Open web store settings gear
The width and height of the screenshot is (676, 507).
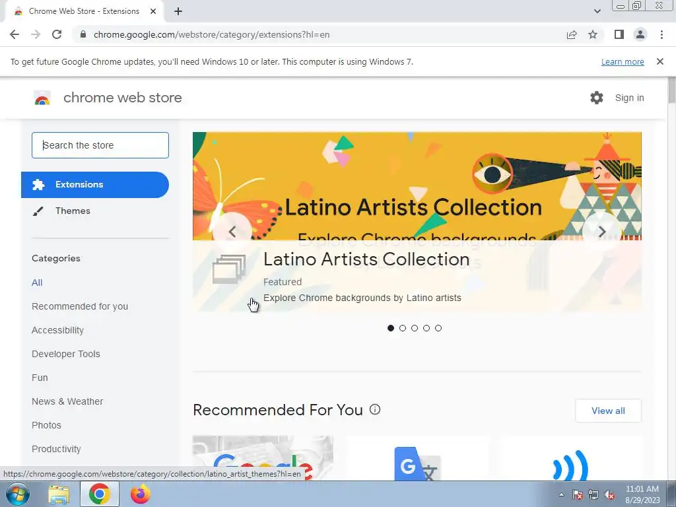(x=597, y=98)
